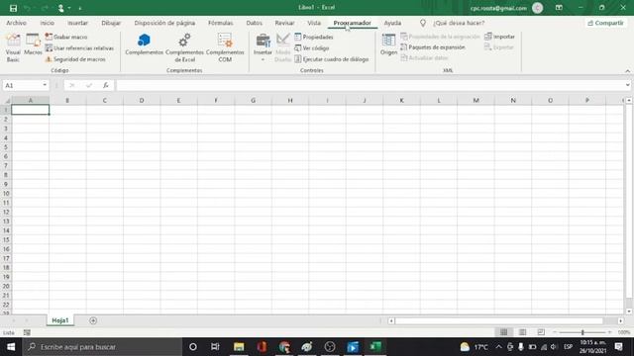Image resolution: width=634 pixels, height=356 pixels.
Task: Click the XML Importar button
Action: (499, 37)
